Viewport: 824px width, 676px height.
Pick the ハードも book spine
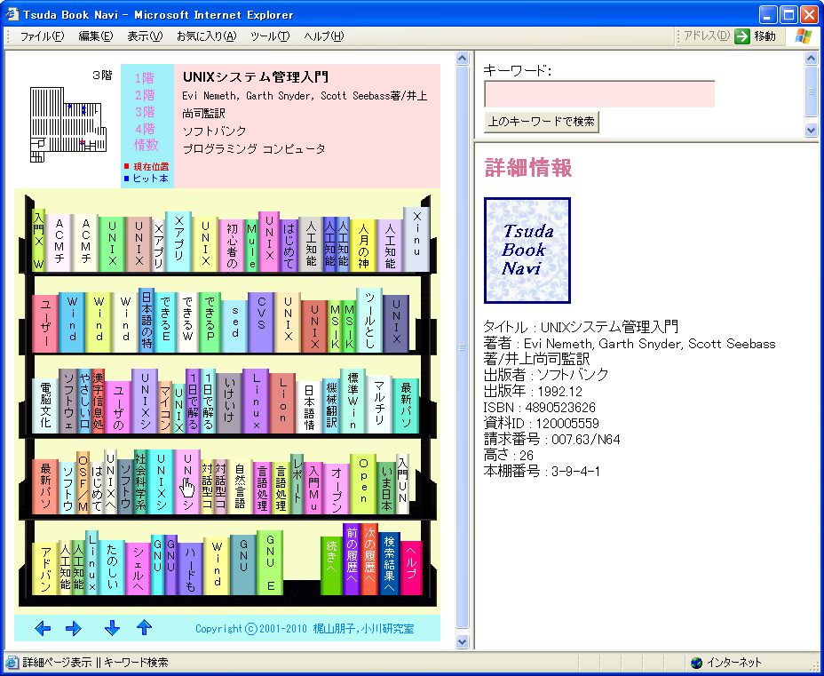(190, 569)
